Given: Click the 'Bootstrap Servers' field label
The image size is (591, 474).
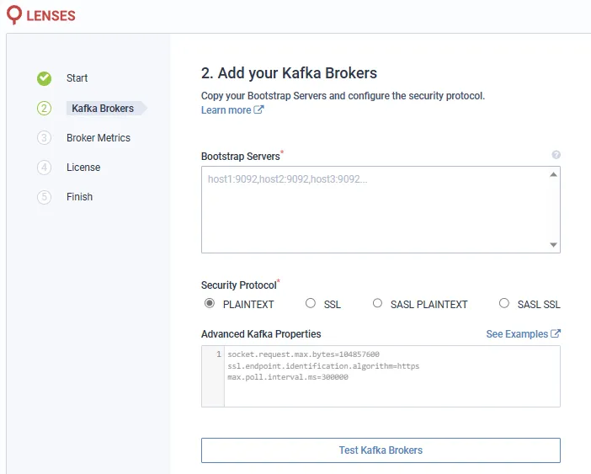Looking at the screenshot, I should [x=241, y=157].
